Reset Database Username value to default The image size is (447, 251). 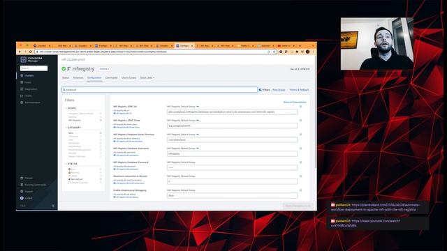coord(198,149)
